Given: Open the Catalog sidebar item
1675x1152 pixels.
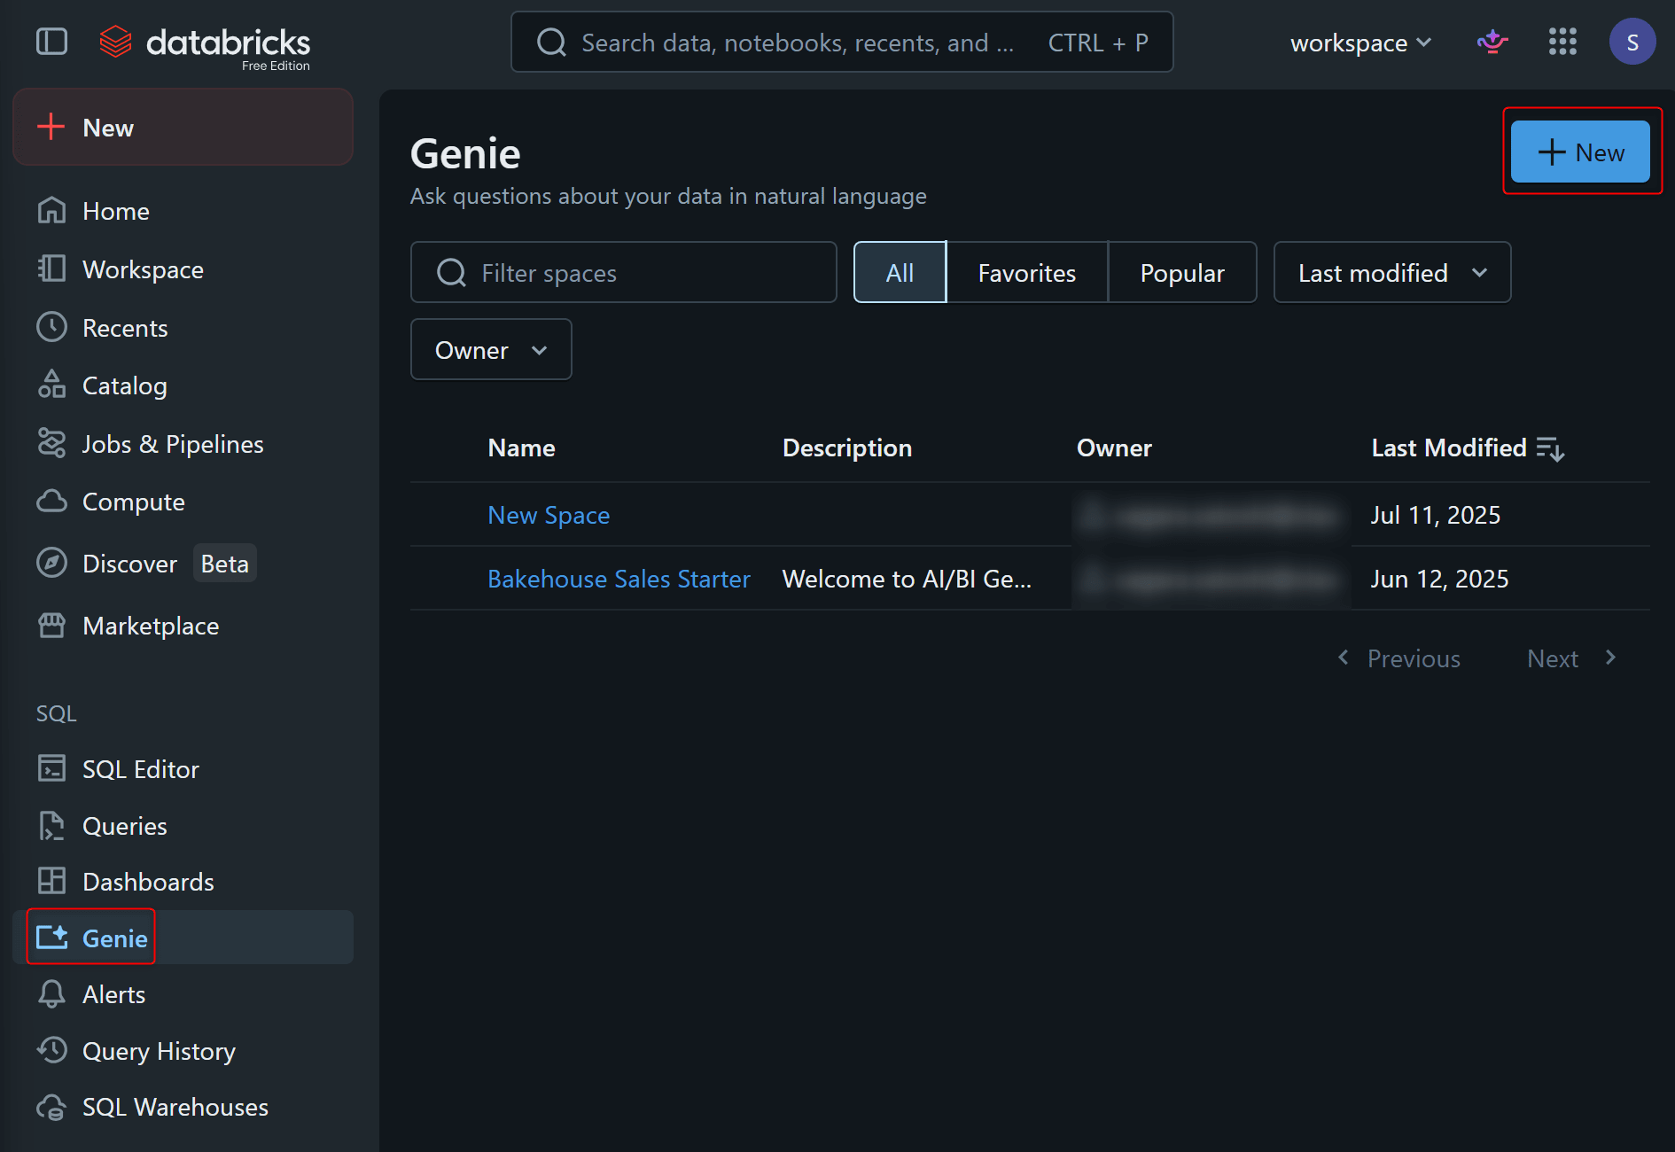Looking at the screenshot, I should point(124,385).
